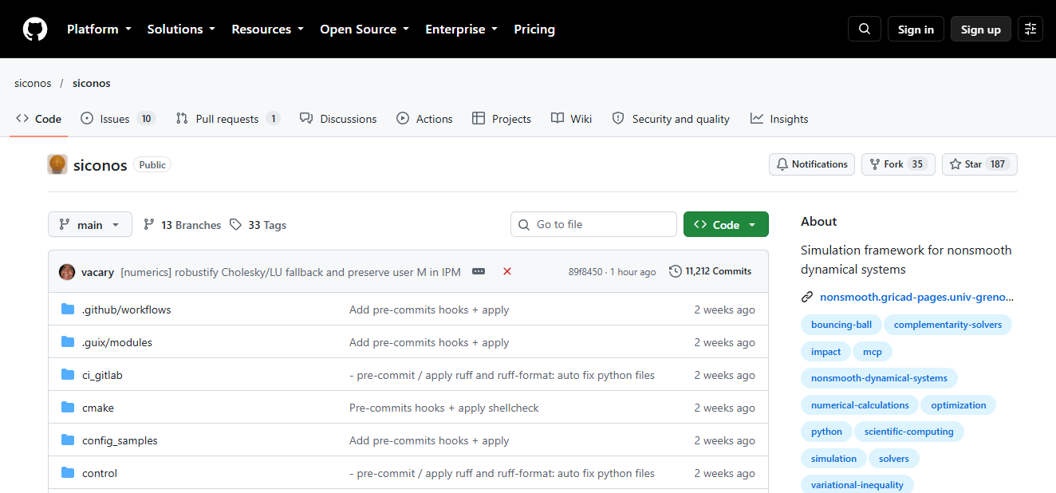
Task: Select the bouncing-ball topic tag
Action: [841, 325]
